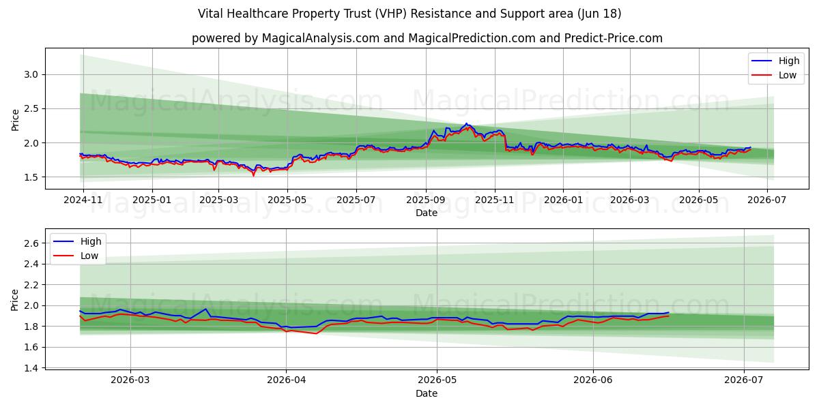This screenshot has height=409, width=819.
Task: Click the 'Date' axis label under top chart
Action: [427, 213]
